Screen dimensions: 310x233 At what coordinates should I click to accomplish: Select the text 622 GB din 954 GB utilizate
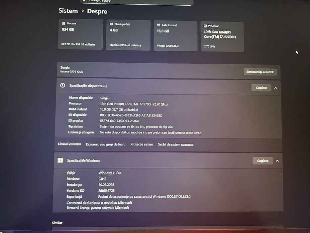pos(78,44)
